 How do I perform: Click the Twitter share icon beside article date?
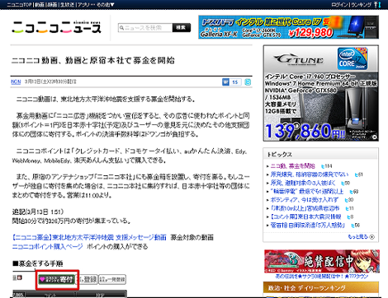coord(248,82)
